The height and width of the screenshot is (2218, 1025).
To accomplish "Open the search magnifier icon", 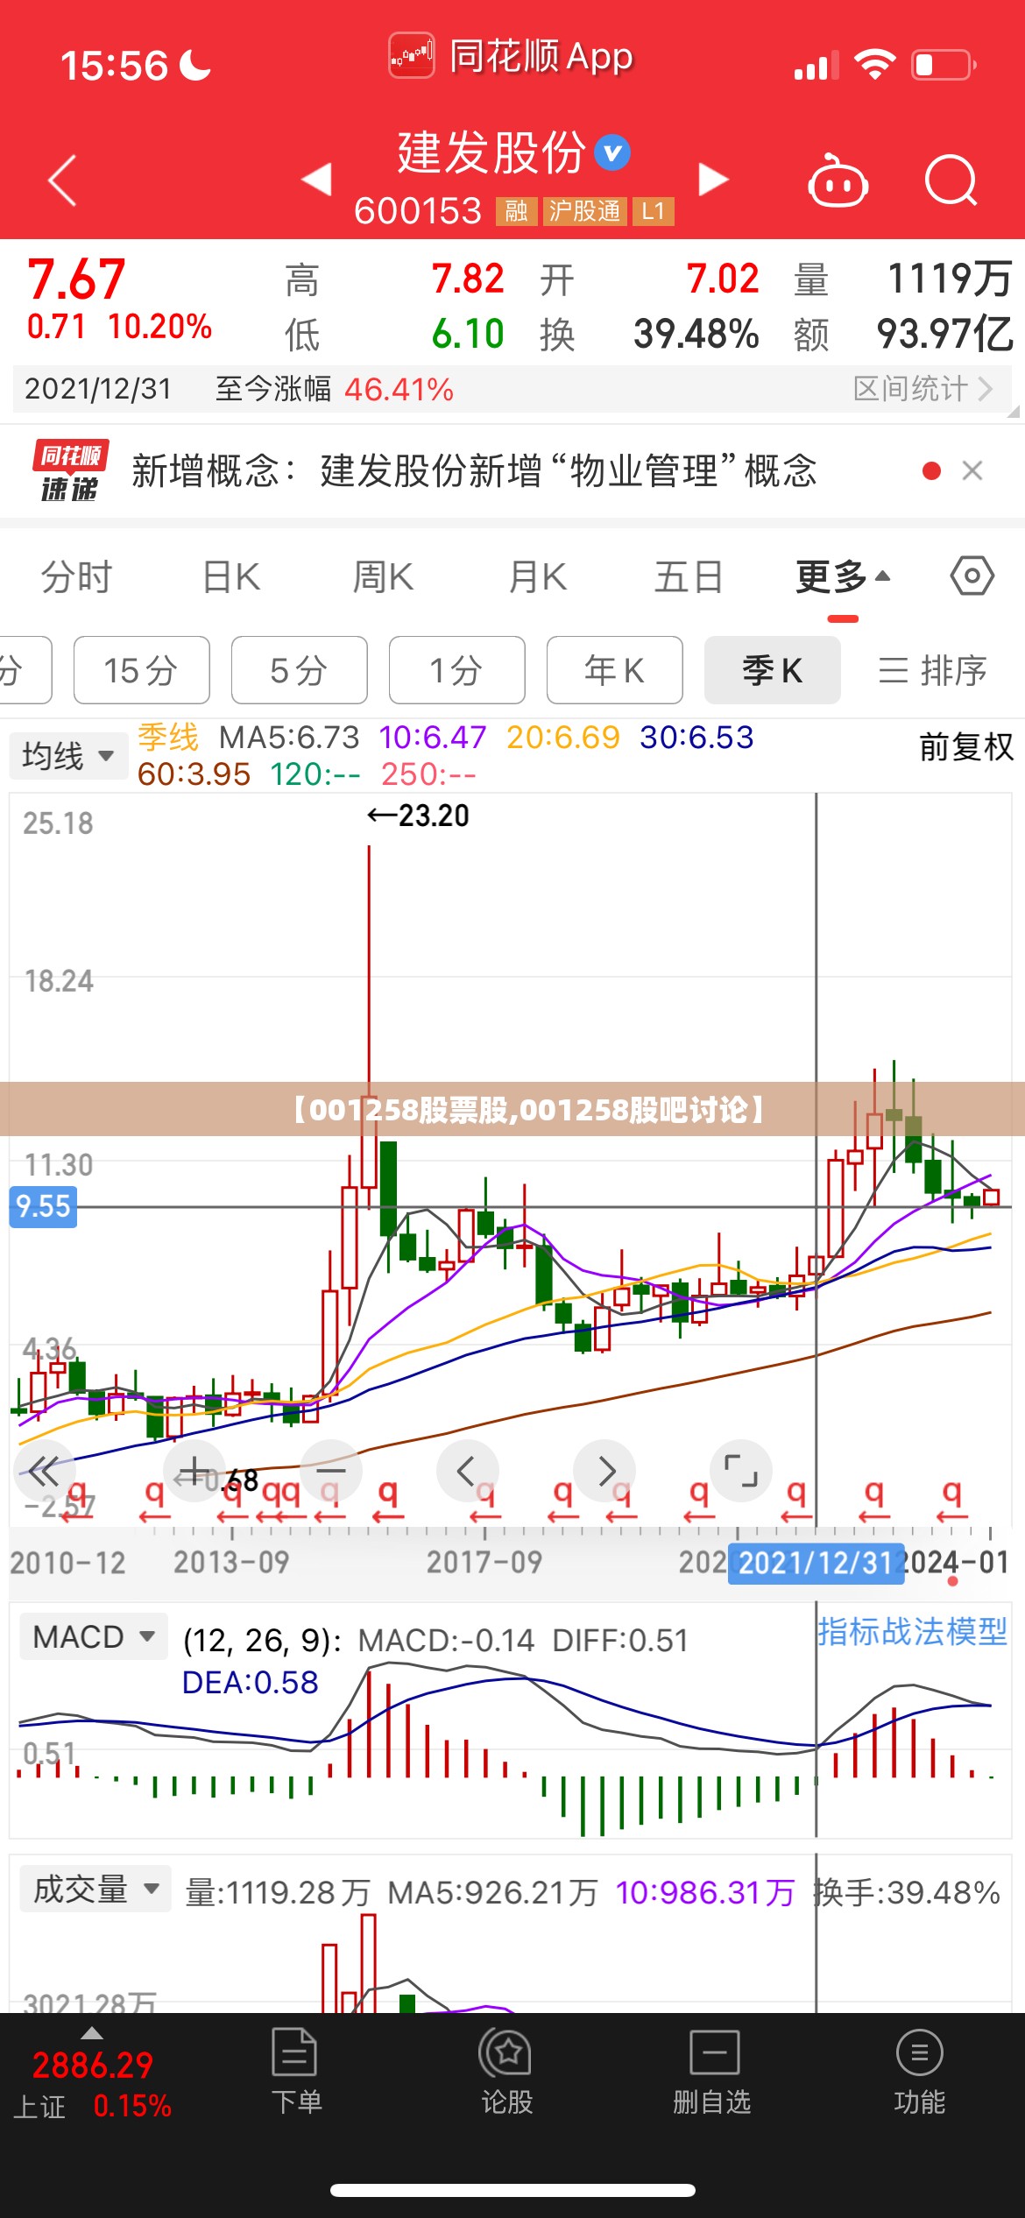I will (x=951, y=180).
